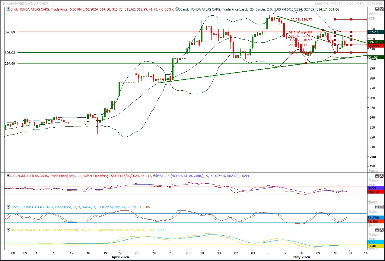The image size is (385, 261).
Task: Select the EMA RSI legend text
Action: tap(204, 176)
